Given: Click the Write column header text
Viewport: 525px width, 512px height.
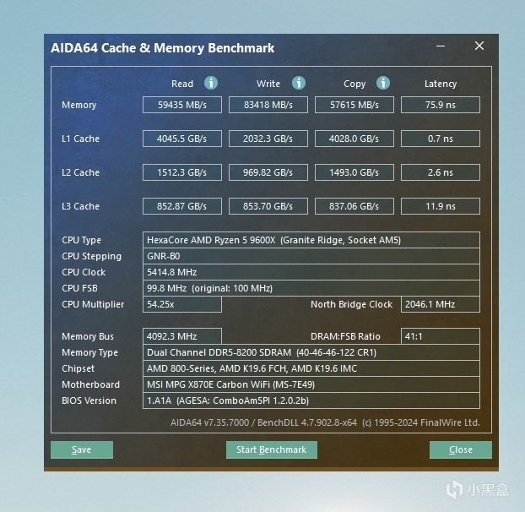Looking at the screenshot, I should [268, 84].
